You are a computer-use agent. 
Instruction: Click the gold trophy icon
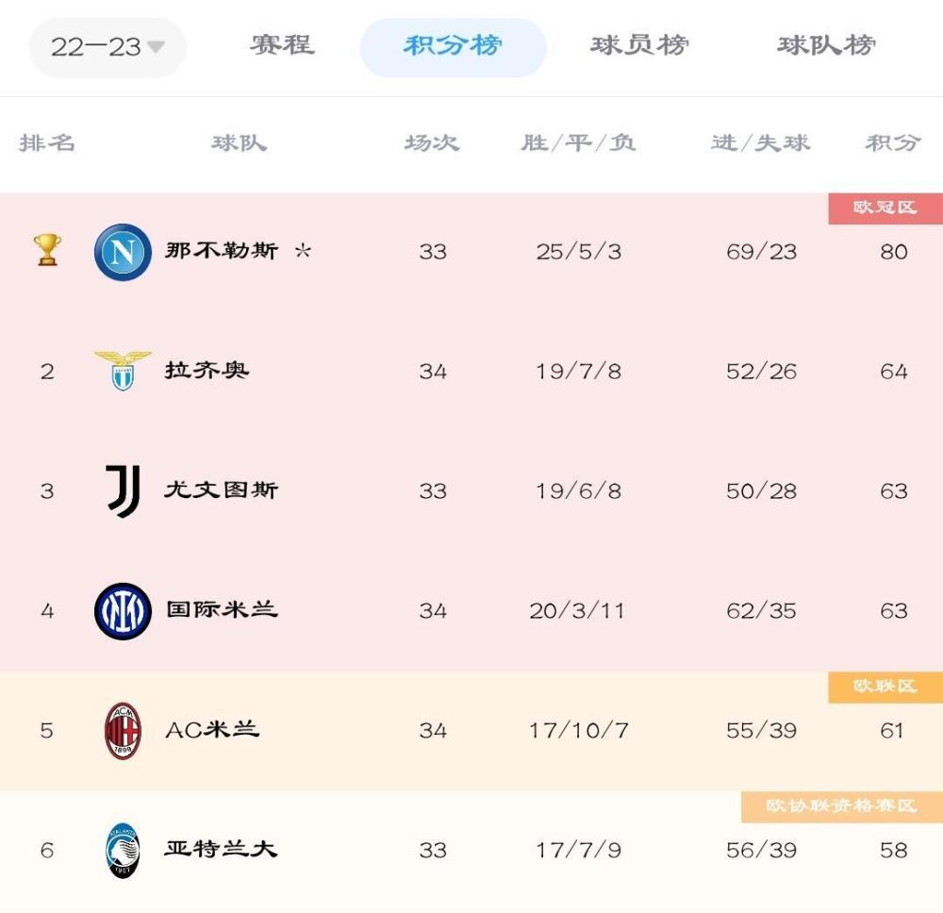click(47, 250)
